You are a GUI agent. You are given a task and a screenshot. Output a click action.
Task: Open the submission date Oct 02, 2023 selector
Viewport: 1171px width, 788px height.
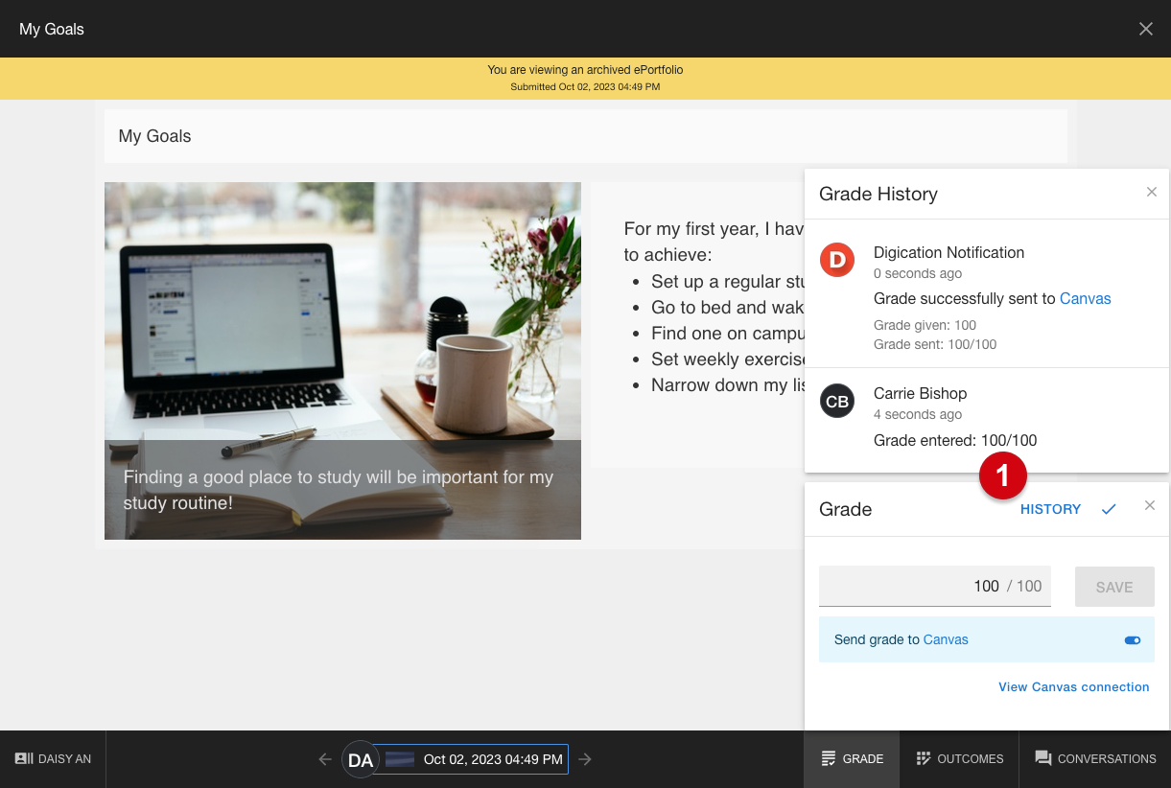pos(471,759)
